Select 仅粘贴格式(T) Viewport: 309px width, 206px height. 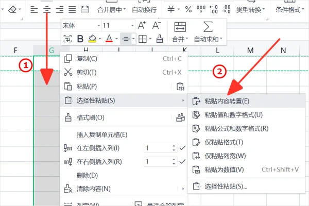[x=246, y=142]
